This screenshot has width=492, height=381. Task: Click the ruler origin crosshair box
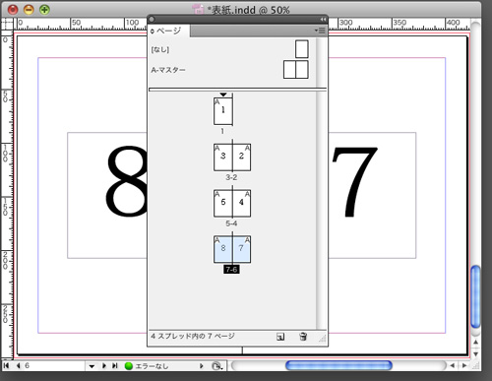click(7, 24)
